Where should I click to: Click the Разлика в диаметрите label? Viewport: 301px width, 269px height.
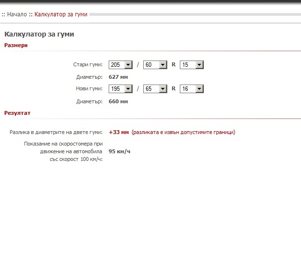click(56, 132)
